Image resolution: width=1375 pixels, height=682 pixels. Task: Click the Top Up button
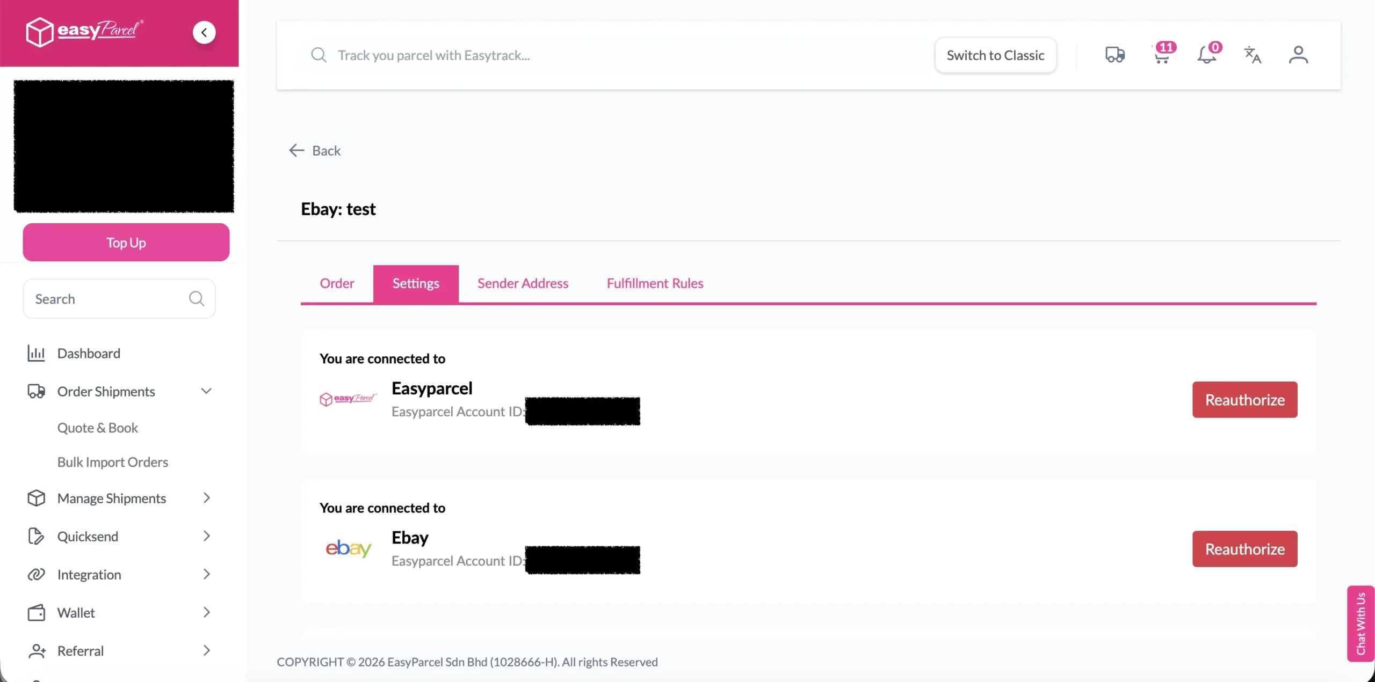pyautogui.click(x=126, y=242)
